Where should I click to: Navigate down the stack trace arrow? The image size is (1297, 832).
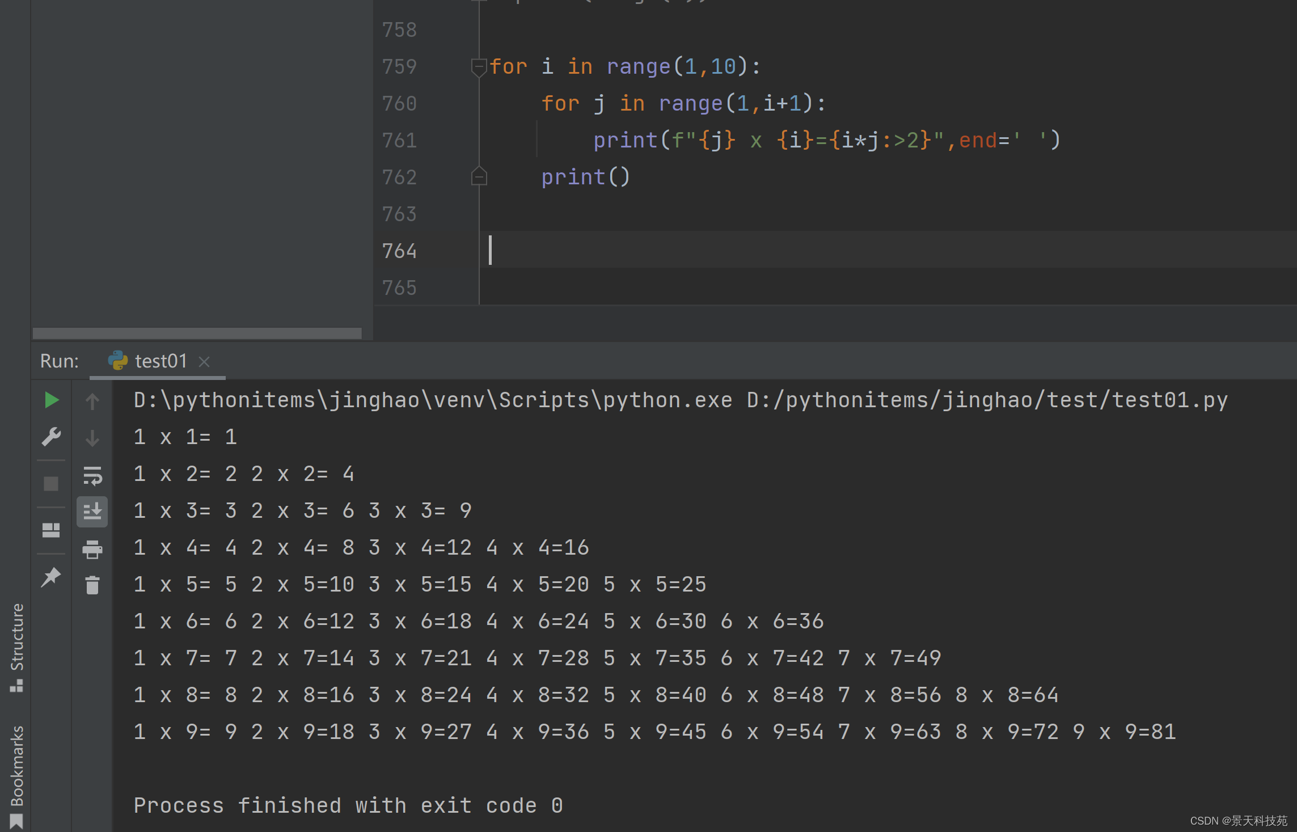(92, 438)
